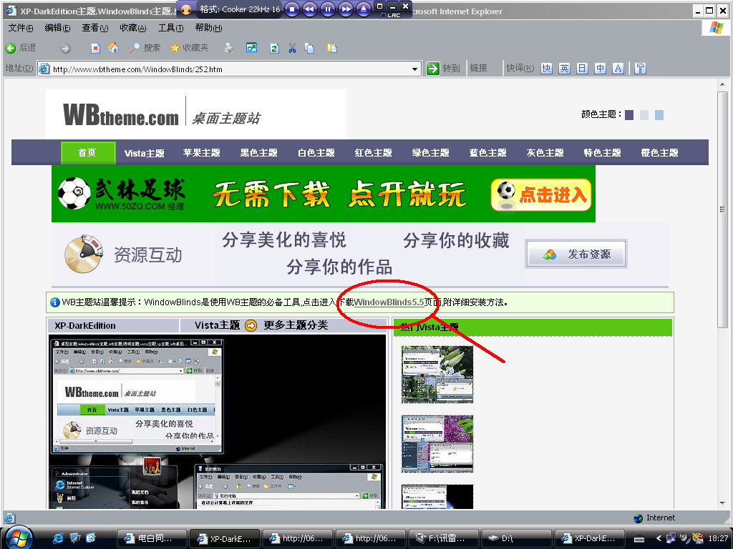Click the Home icon in IE toolbar
This screenshot has height=549, width=733.
coord(113,48)
